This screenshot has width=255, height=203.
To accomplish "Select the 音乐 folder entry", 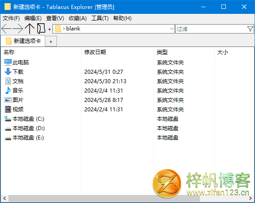I will pos(18,91).
